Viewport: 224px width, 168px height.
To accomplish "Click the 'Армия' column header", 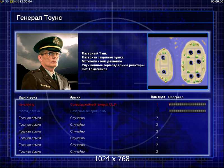I will click(x=75, y=97).
